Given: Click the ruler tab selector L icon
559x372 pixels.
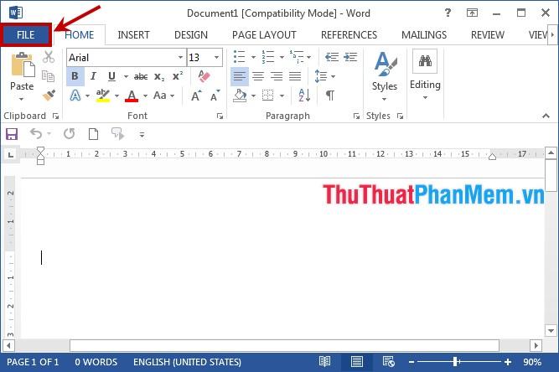Looking at the screenshot, I should 11,155.
